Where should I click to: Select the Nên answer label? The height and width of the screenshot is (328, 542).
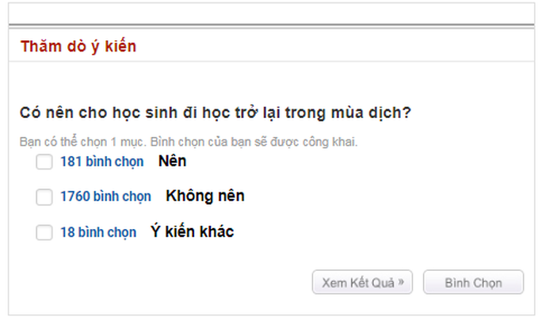point(172,161)
